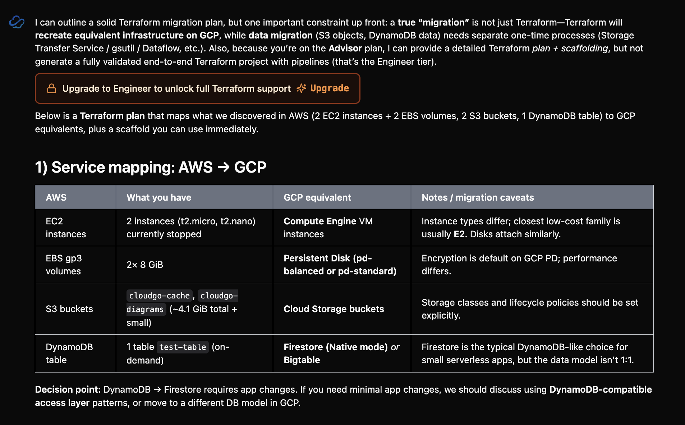Click the 'Cloud Storage buckets' cell
Image resolution: width=685 pixels, height=425 pixels.
(x=342, y=309)
